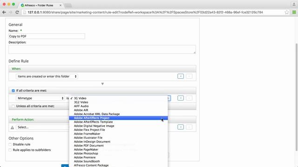Screen dimensions: 298x167
Task: Select Adobe AfterEffects Template option
Action: pyautogui.click(x=118, y=122)
